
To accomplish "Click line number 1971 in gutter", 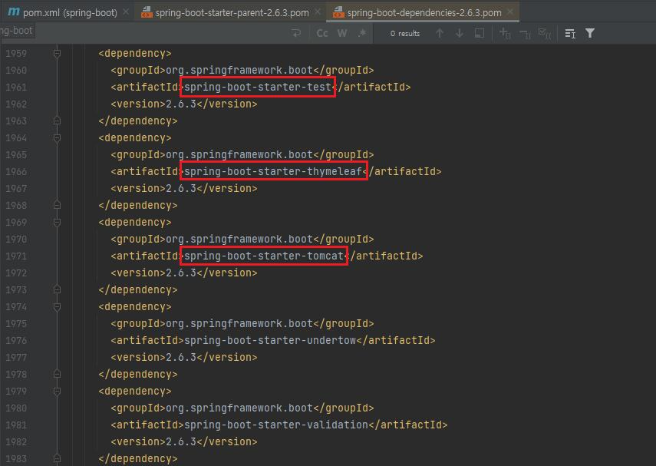I will click(x=16, y=256).
